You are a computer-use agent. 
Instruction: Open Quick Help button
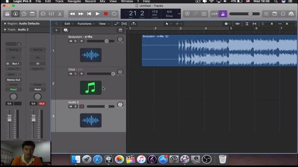(24, 14)
